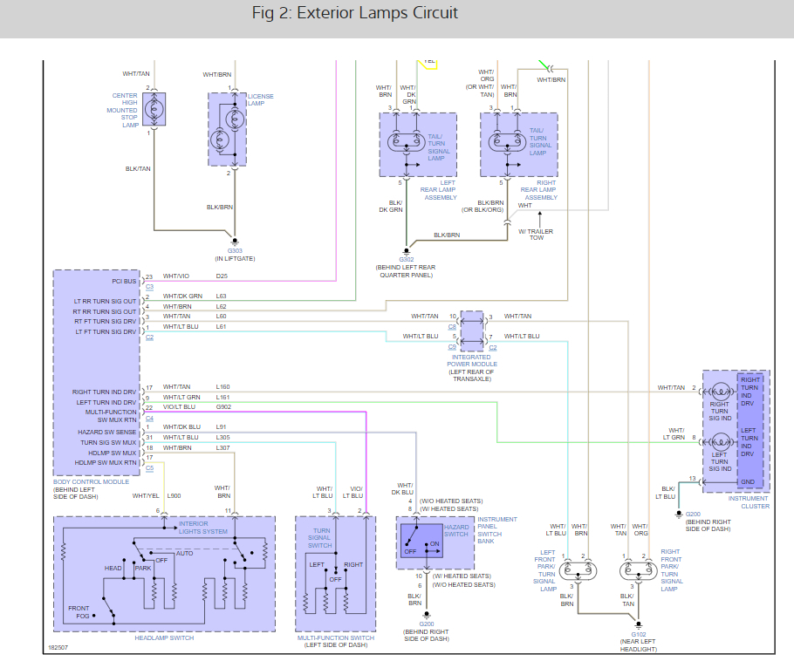Click the 'LT RR TURN SIG OUT' pin label
Screen dimensions: 794x668
tap(105, 301)
